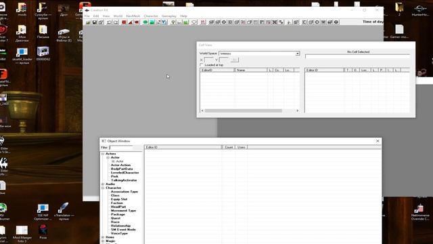Sort Object Window by Count column
Image resolution: width=433 pixels, height=244 pixels.
[x=229, y=147]
